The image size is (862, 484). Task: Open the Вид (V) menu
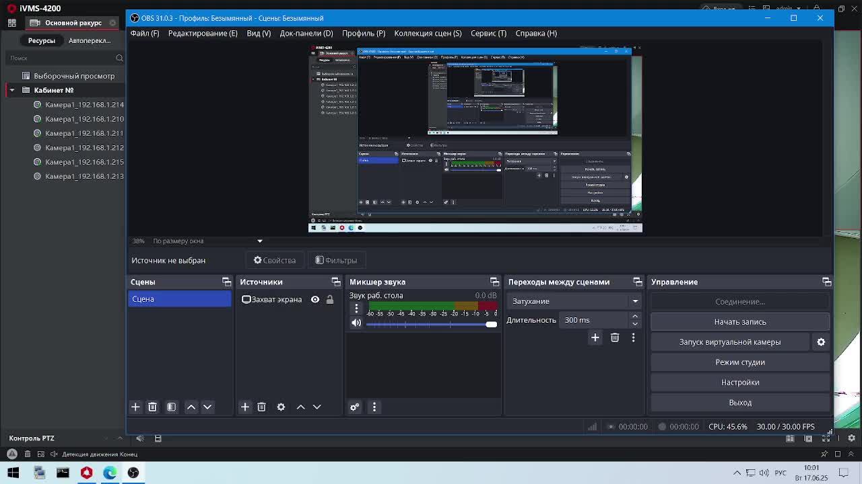(259, 33)
